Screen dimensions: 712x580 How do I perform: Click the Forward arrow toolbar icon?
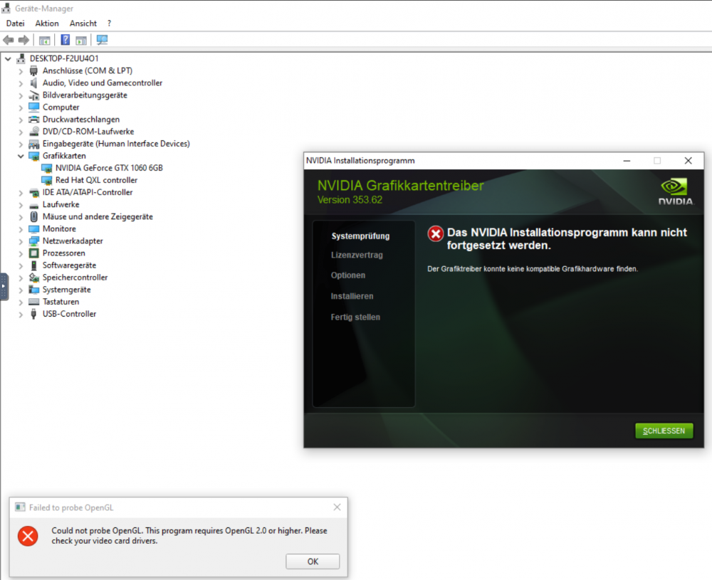pos(23,40)
